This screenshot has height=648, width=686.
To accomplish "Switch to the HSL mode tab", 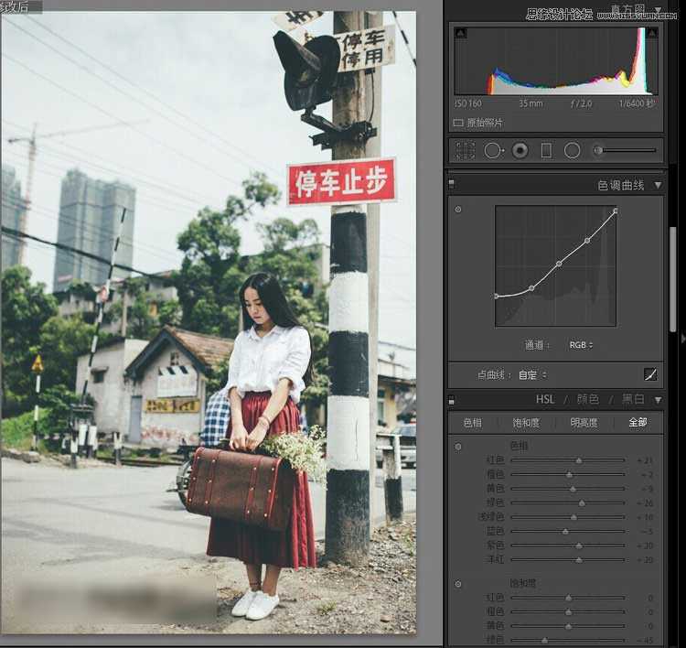I will [x=545, y=399].
